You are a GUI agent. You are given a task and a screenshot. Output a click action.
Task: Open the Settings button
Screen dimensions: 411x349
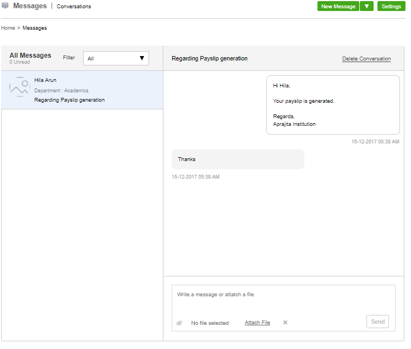pyautogui.click(x=391, y=7)
